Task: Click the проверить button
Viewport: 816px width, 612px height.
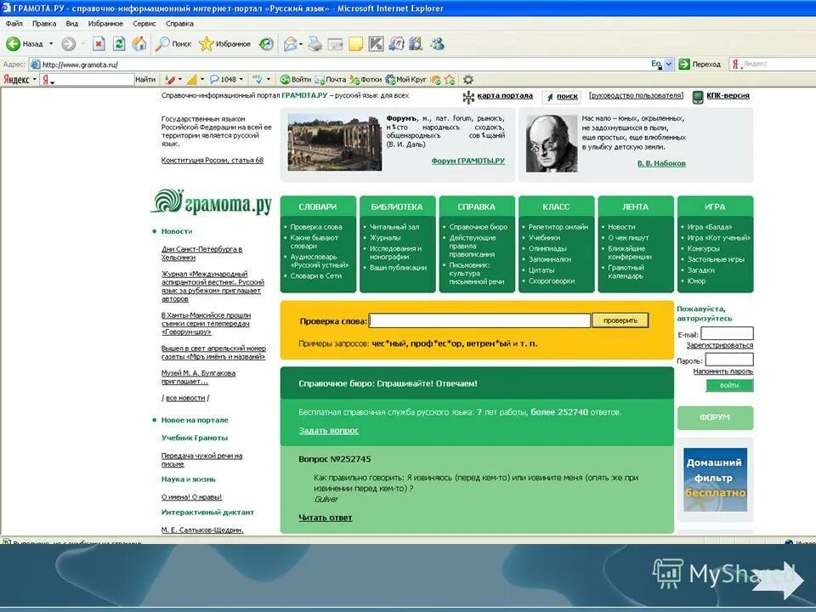Action: click(620, 320)
